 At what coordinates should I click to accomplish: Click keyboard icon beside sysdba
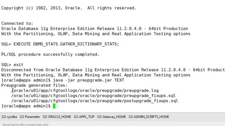pos(4,117)
